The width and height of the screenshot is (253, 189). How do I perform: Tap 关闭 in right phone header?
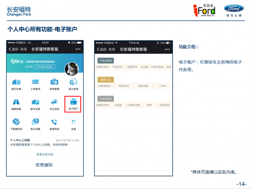pos(111,49)
